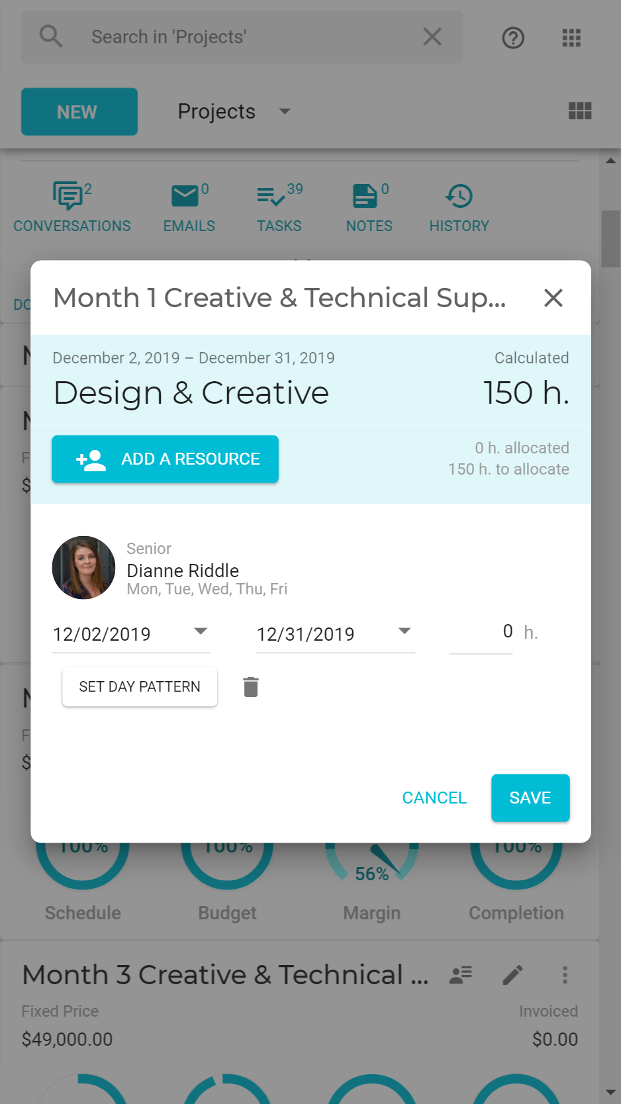621x1104 pixels.
Task: Click the vertical scrollbar thumb
Action: (x=610, y=239)
